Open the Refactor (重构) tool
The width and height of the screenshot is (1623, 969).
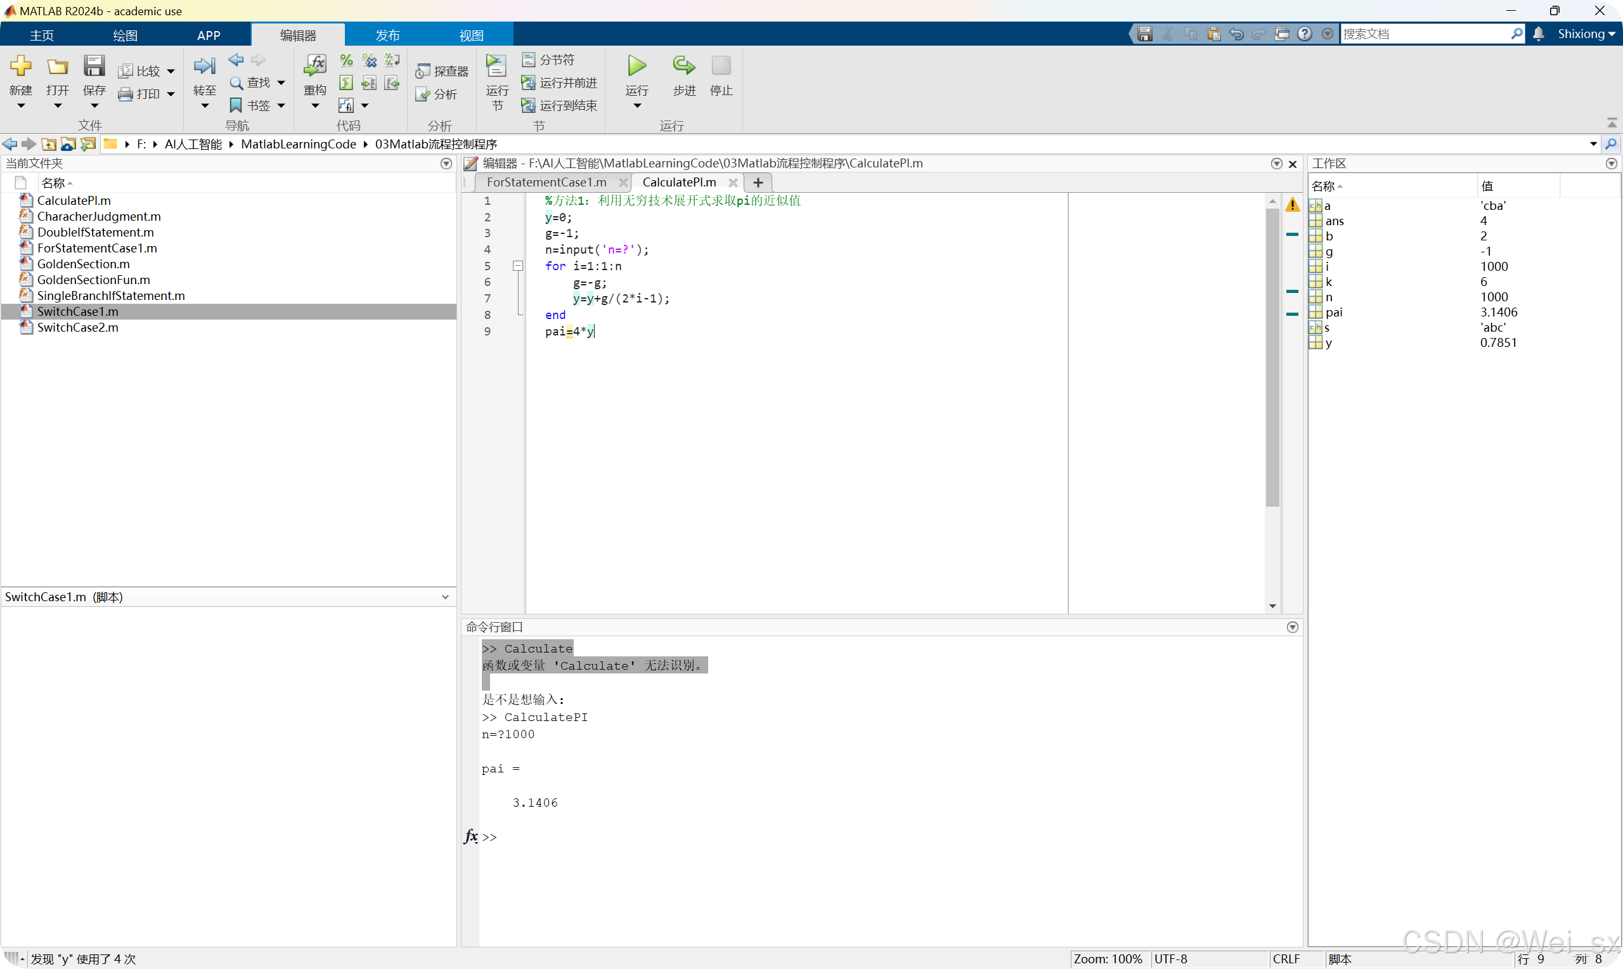pos(314,66)
